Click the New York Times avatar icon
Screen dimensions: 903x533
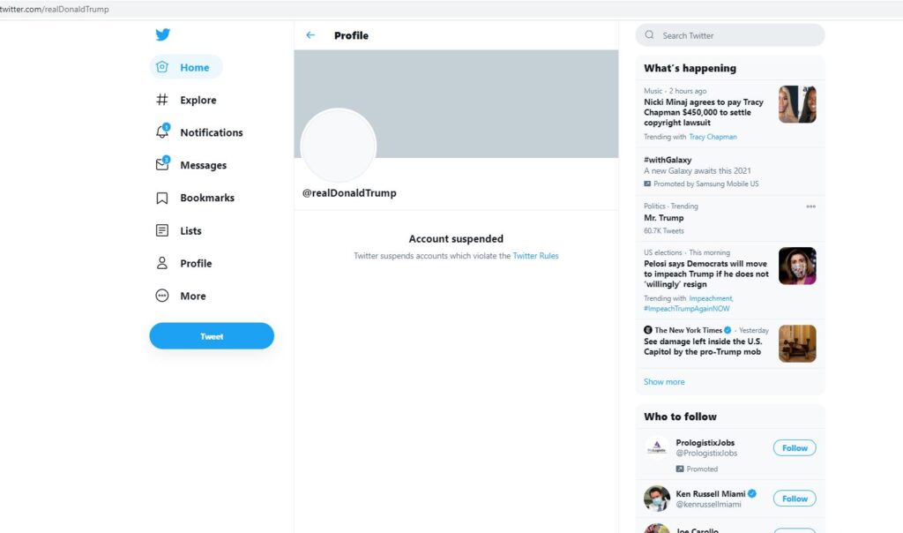(648, 330)
